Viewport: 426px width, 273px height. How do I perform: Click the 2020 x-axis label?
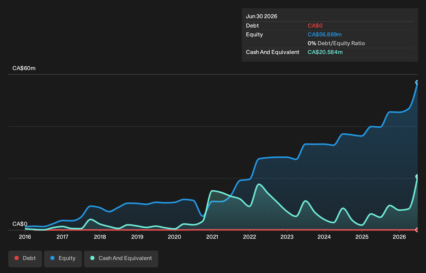click(175, 237)
